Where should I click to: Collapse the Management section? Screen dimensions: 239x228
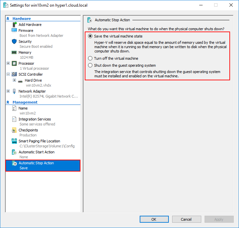(8, 102)
